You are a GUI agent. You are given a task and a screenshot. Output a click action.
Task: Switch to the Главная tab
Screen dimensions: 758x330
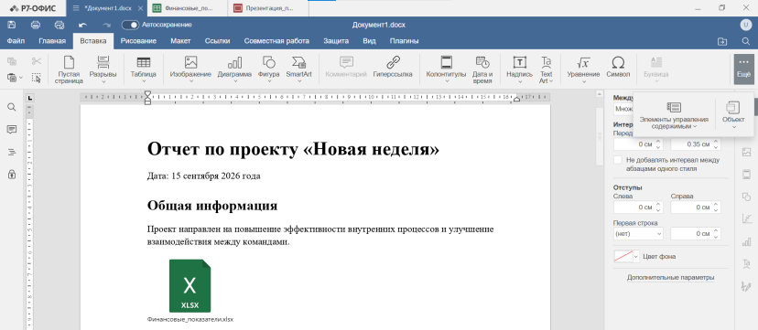coord(52,41)
